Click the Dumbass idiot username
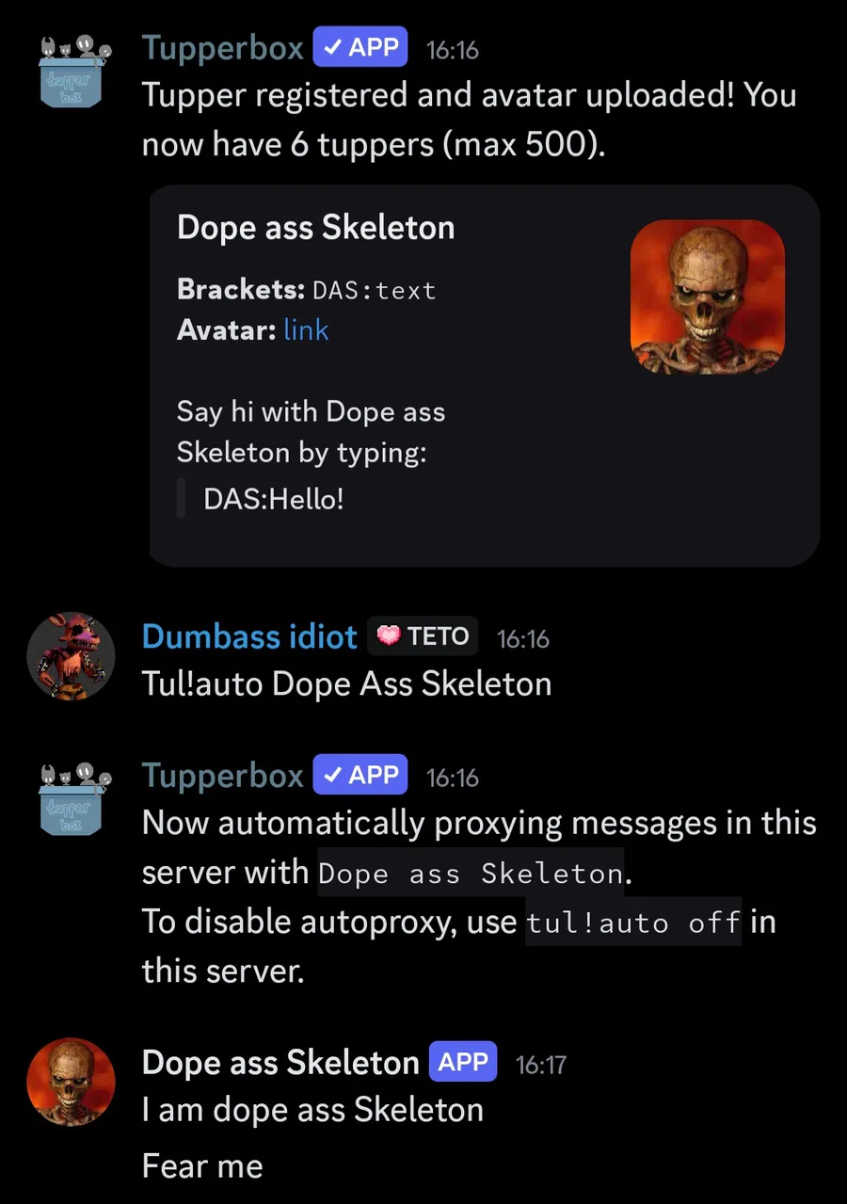 (249, 637)
